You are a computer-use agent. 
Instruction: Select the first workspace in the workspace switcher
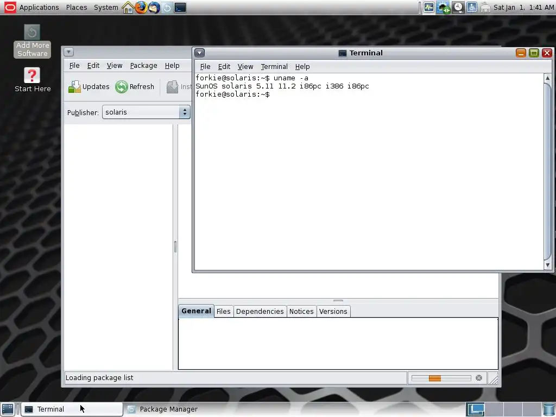(x=475, y=409)
